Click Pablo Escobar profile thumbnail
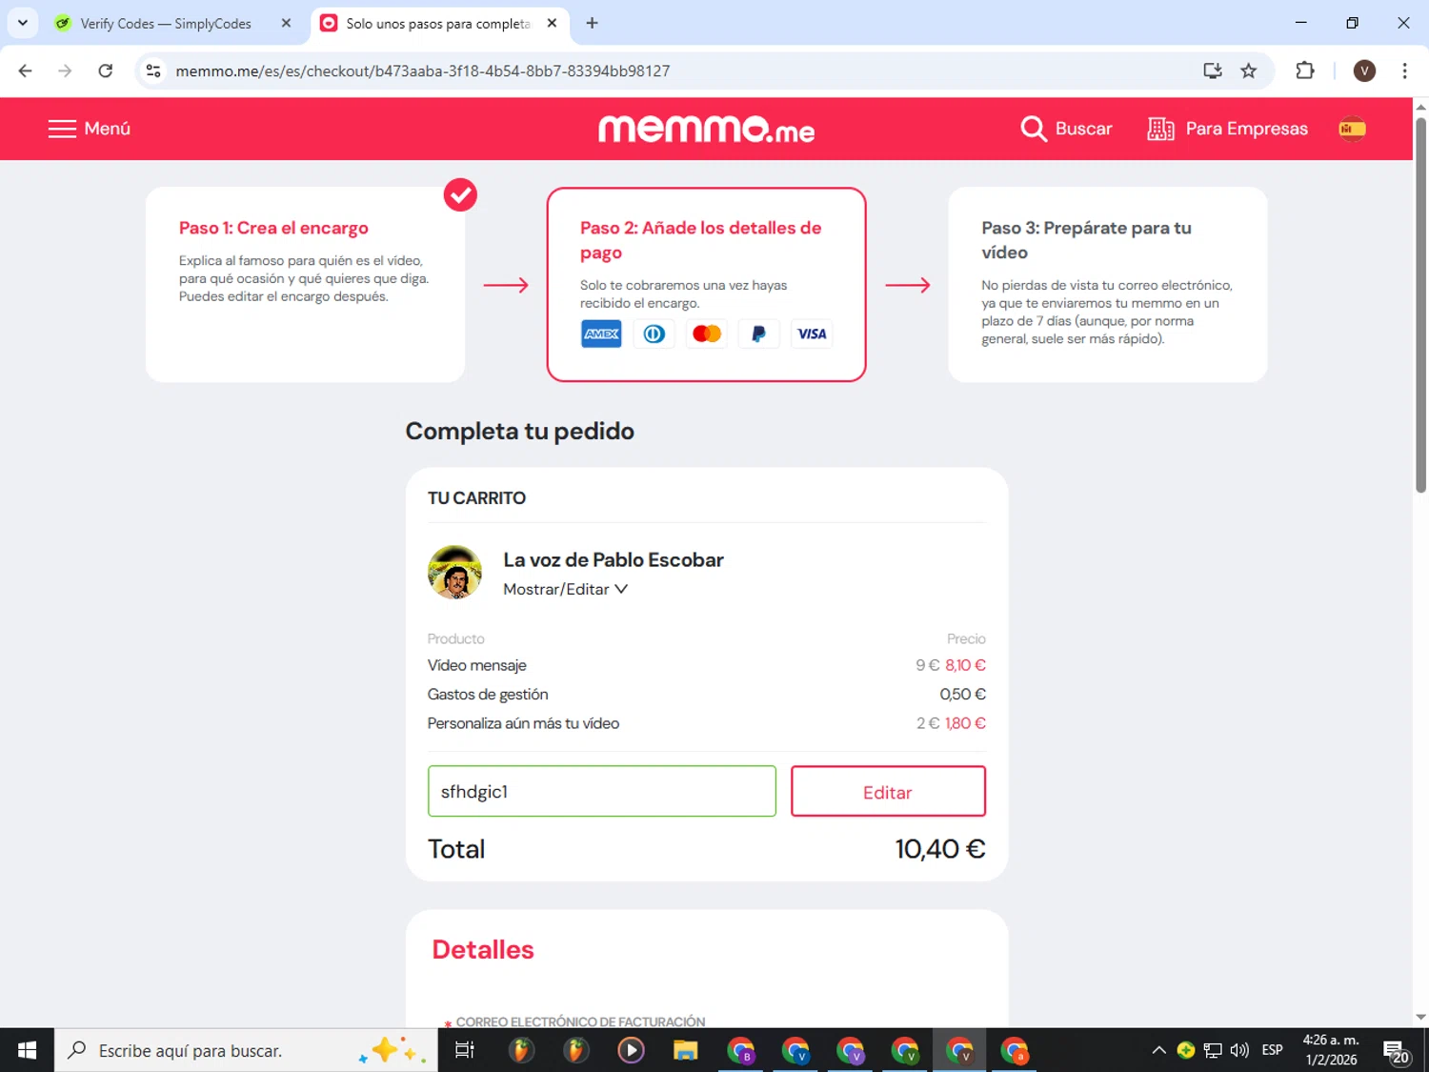 pos(454,572)
